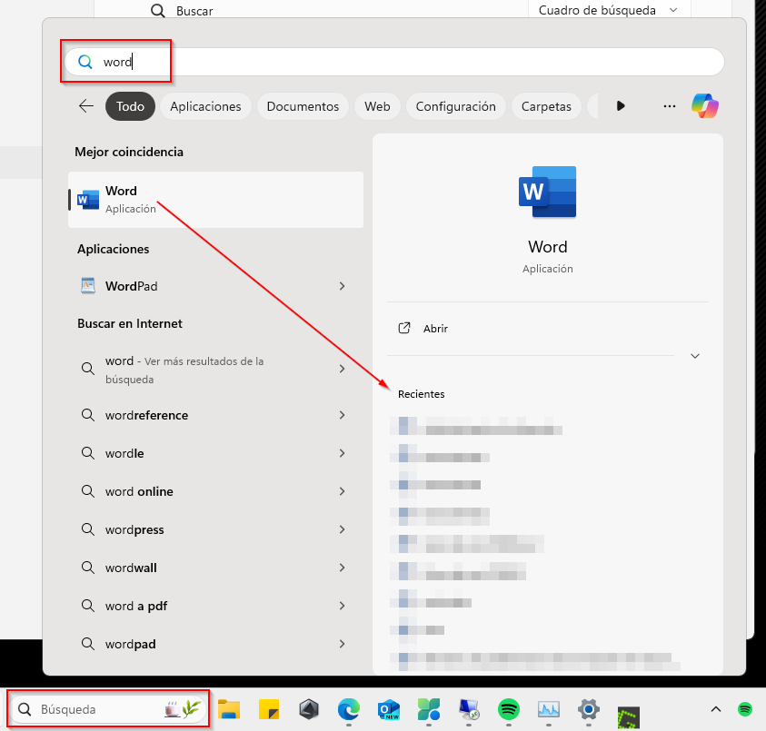Click the large Word icon in the preview pane
Image resolution: width=766 pixels, height=731 pixels.
[547, 192]
